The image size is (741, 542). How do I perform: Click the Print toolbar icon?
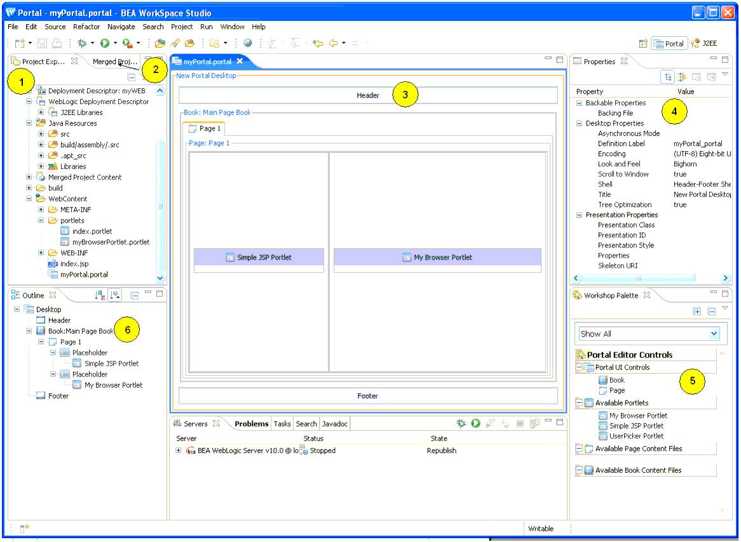tap(57, 43)
